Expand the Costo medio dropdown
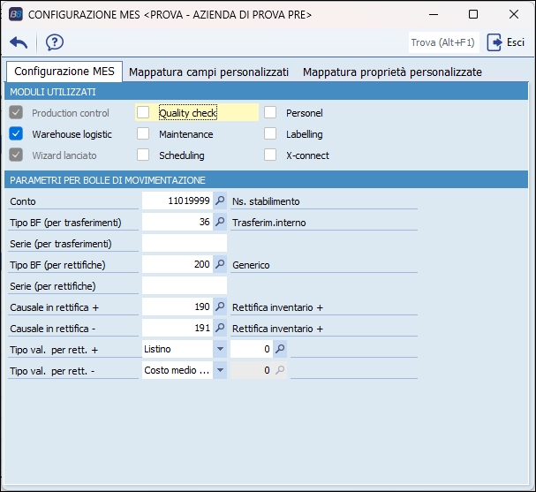Image resolution: width=536 pixels, height=492 pixels. [x=219, y=371]
